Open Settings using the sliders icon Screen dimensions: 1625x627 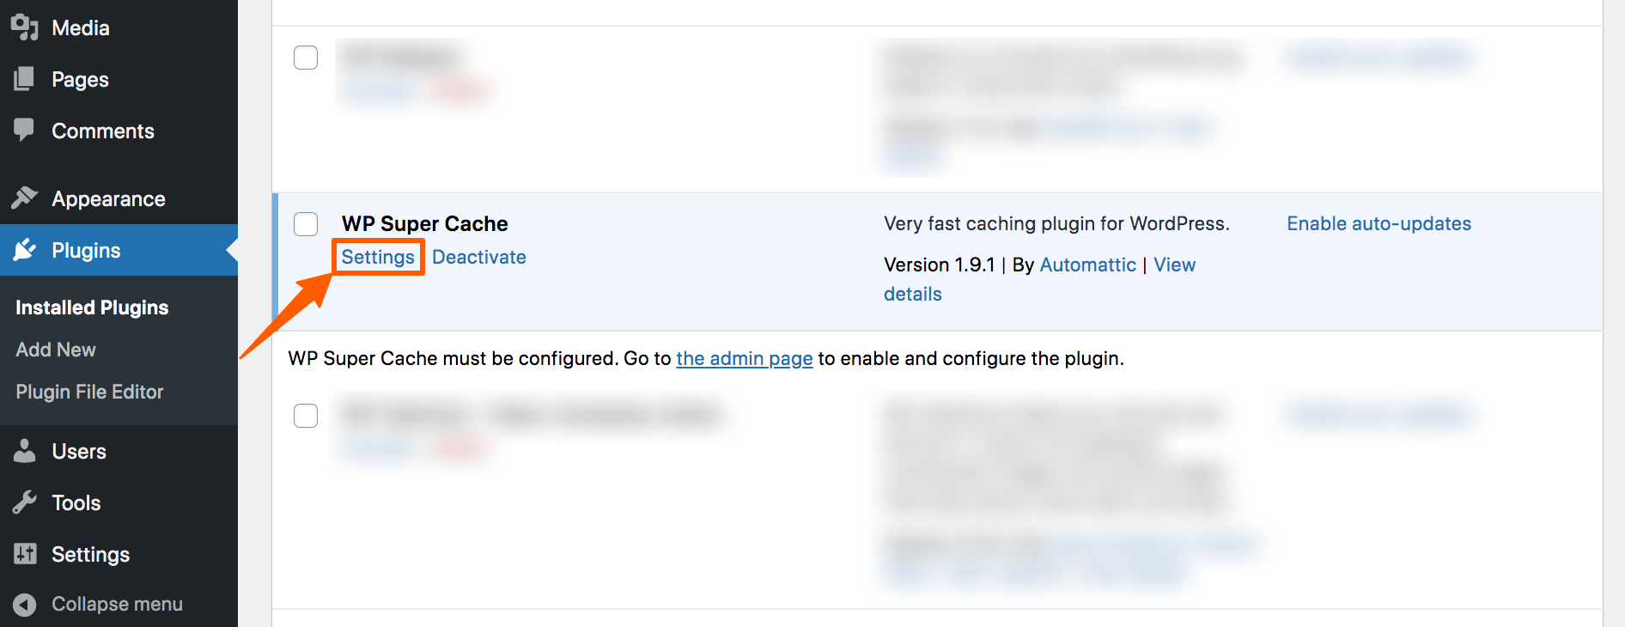25,554
